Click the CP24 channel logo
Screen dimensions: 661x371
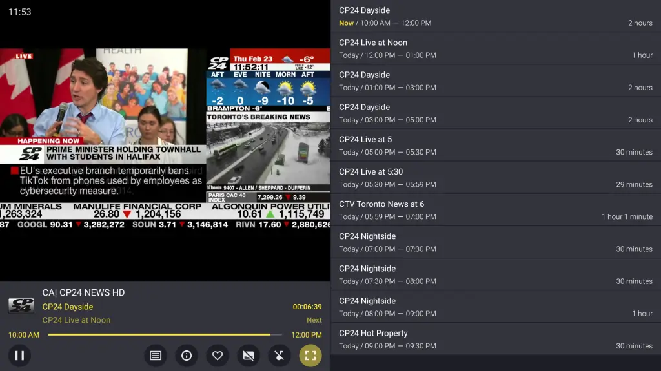(21, 305)
